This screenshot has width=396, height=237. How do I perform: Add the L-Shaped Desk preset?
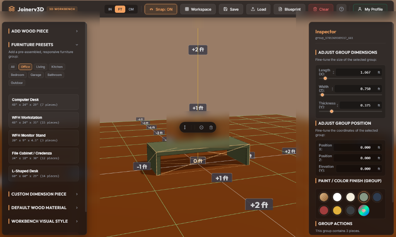pyautogui.click(x=43, y=173)
